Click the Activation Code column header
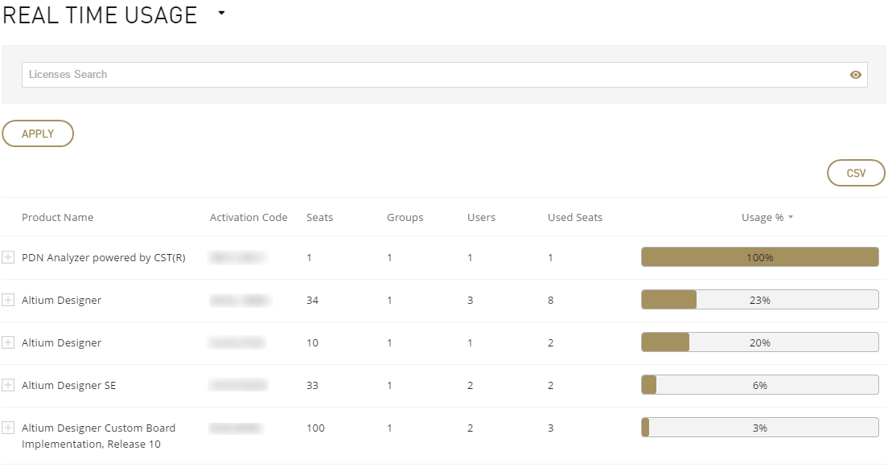The width and height of the screenshot is (888, 467). (249, 217)
